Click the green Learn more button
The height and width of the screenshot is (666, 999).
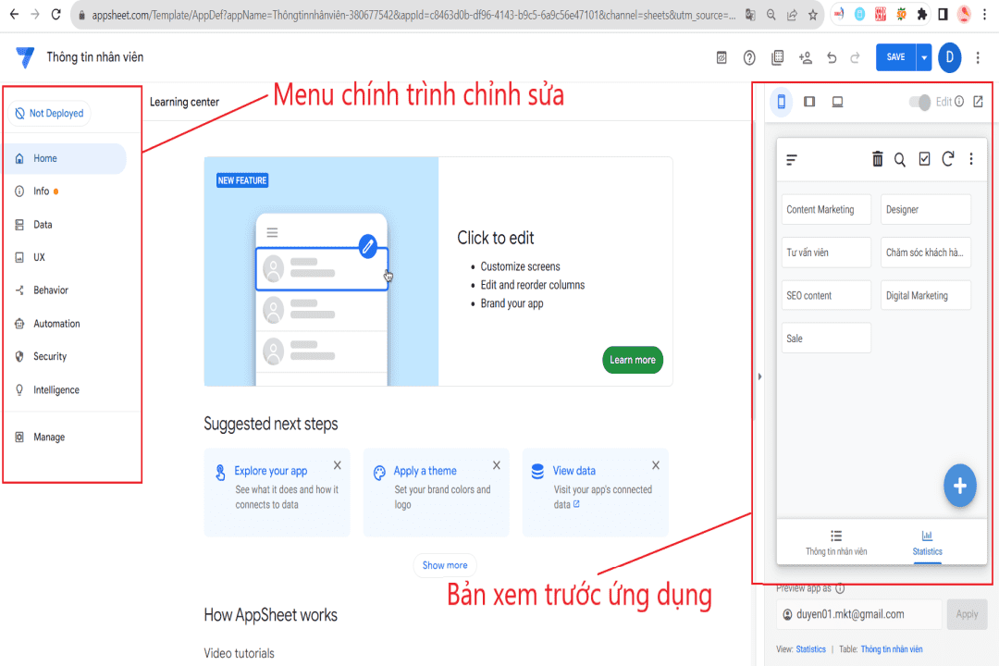click(633, 360)
